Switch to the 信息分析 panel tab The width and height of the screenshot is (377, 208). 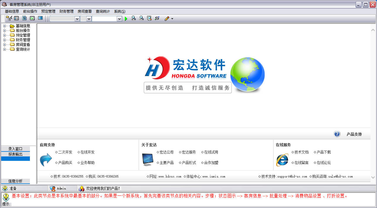(16, 181)
